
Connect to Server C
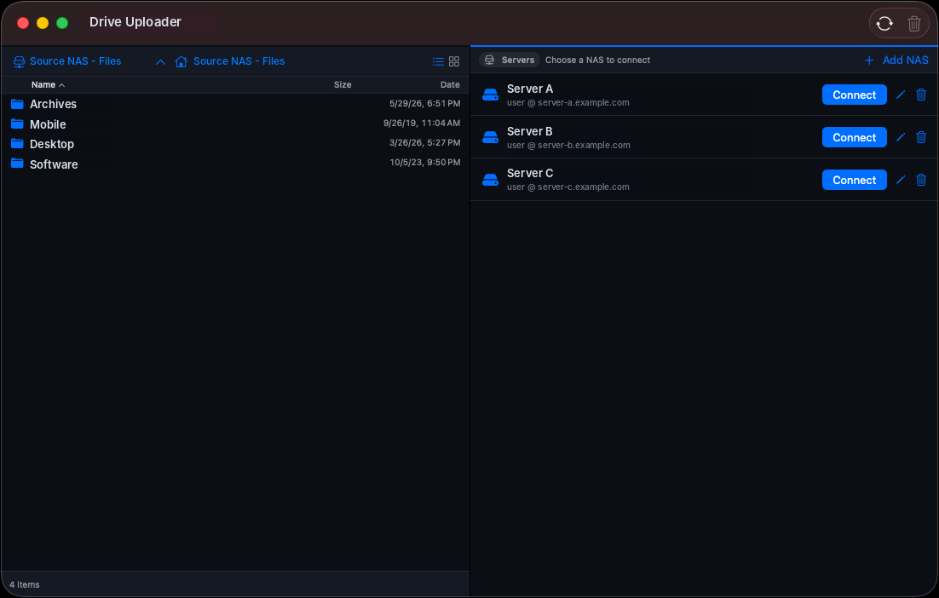(854, 180)
